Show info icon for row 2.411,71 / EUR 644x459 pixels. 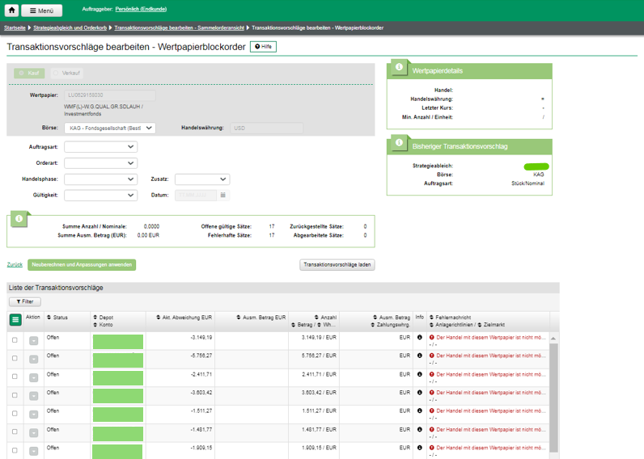(x=419, y=374)
